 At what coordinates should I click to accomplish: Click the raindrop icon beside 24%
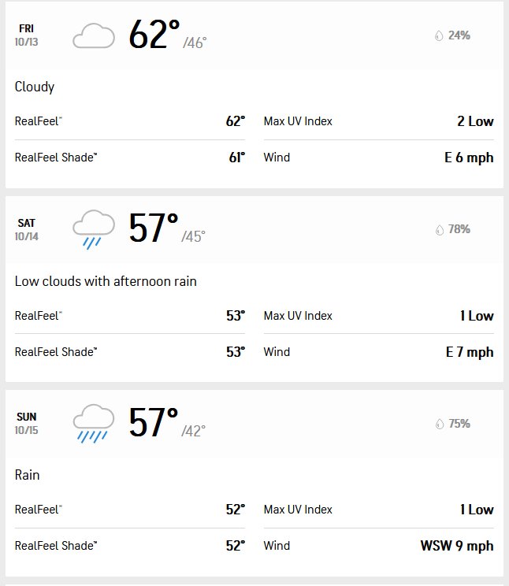point(439,35)
